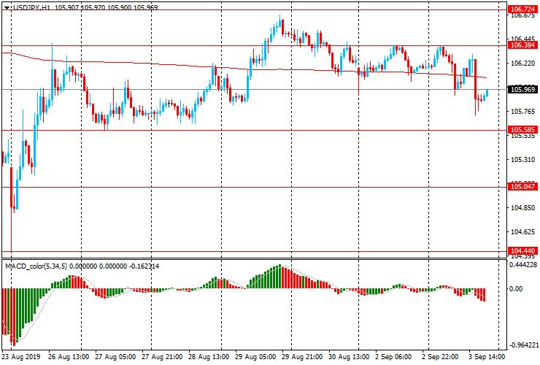Click the 27 Aug 05:00 time label
The width and height of the screenshot is (540, 365).
point(115,357)
